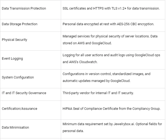Click automatic updates managed by GoogleCloud line
166x140 pixels.
(x=96, y=81)
